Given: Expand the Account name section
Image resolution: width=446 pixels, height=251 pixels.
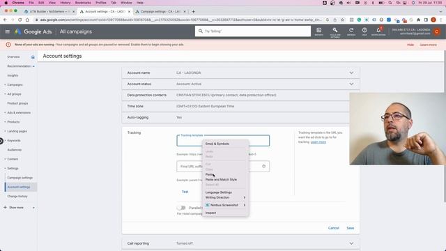Looking at the screenshot, I should click(x=351, y=73).
